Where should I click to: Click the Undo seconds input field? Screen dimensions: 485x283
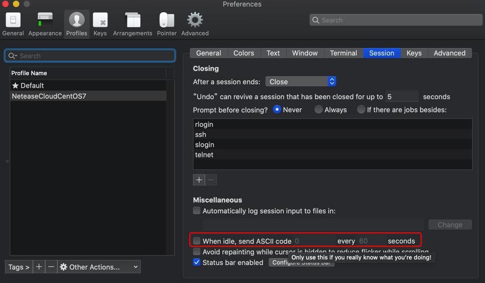pyautogui.click(x=401, y=96)
